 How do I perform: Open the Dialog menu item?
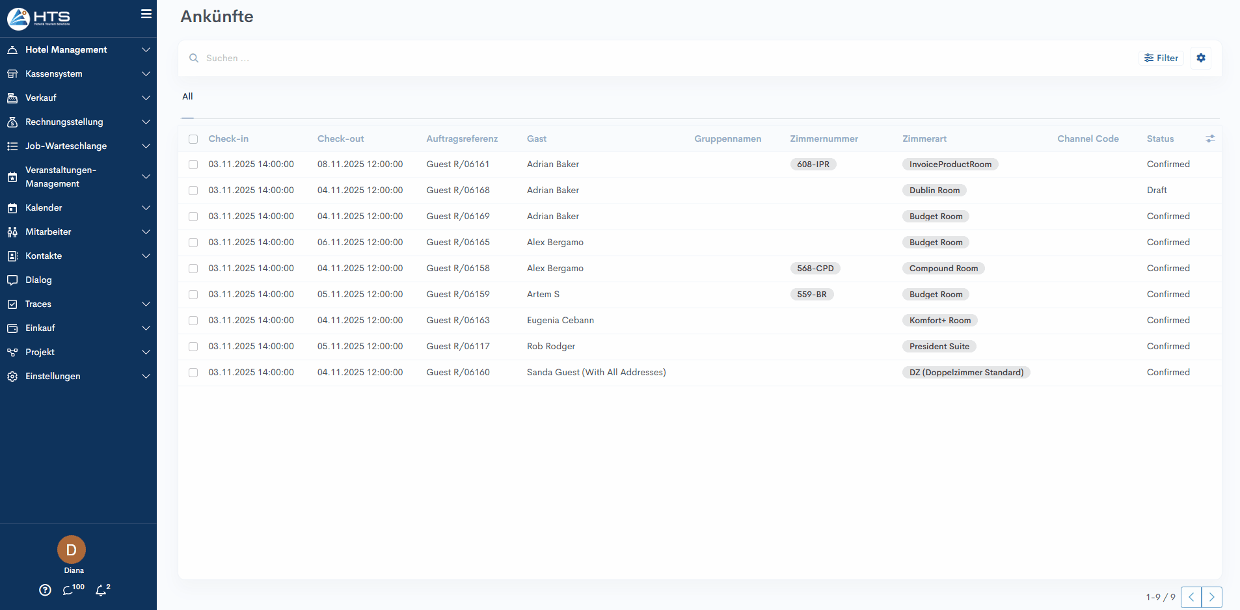click(38, 280)
